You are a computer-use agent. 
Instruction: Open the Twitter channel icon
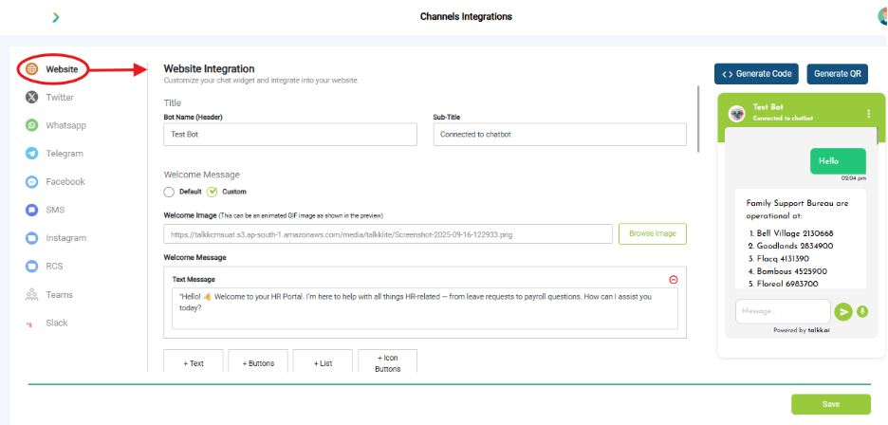point(31,98)
